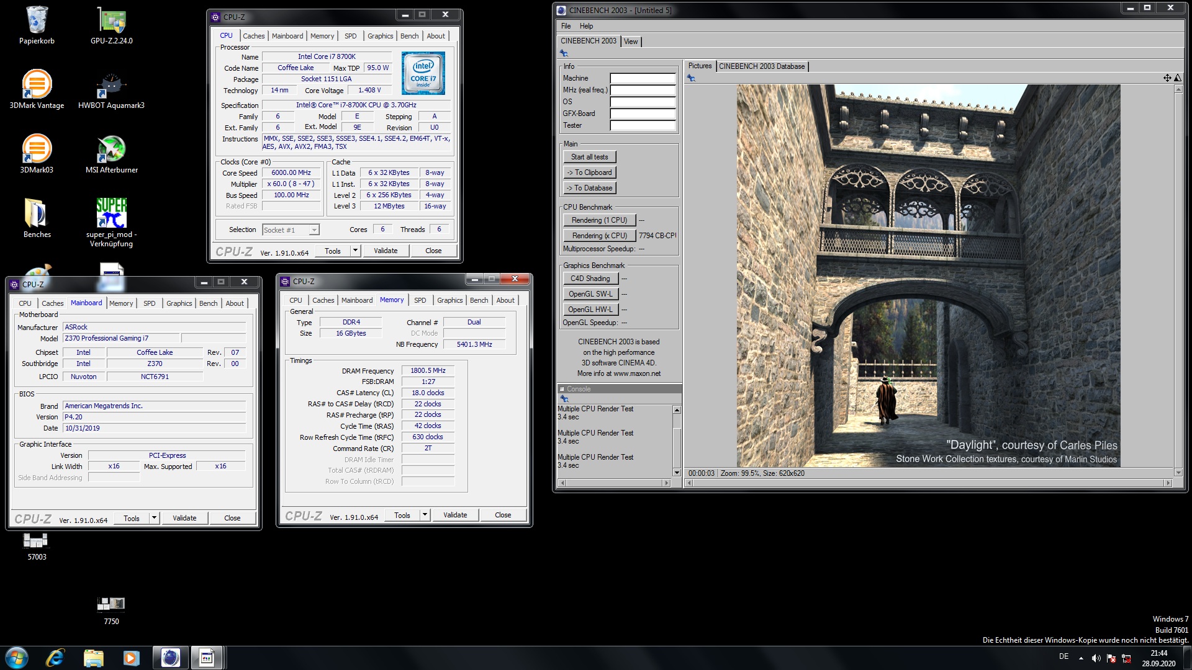Click the pin icon in the Pictures panel
The width and height of the screenshot is (1192, 670).
click(x=692, y=78)
